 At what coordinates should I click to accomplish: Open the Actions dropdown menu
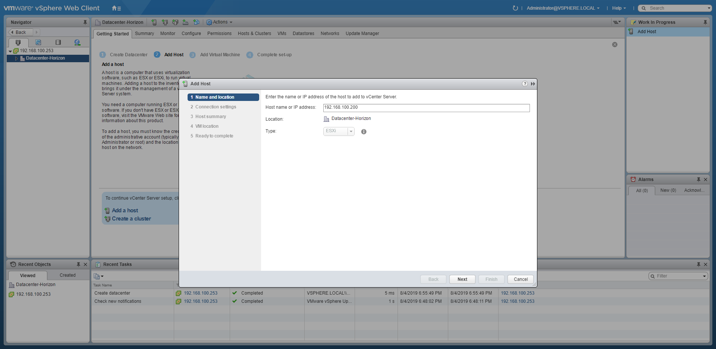[x=220, y=22]
